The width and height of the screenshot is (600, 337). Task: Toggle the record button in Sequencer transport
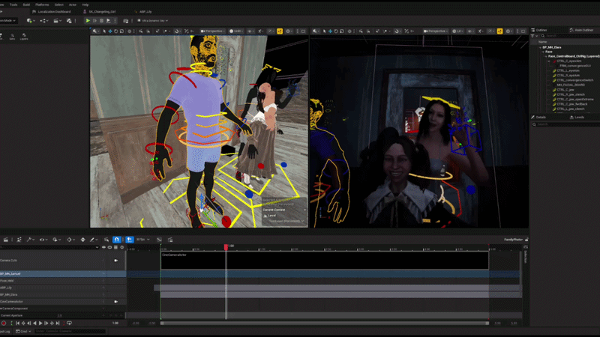pyautogui.click(x=4, y=324)
